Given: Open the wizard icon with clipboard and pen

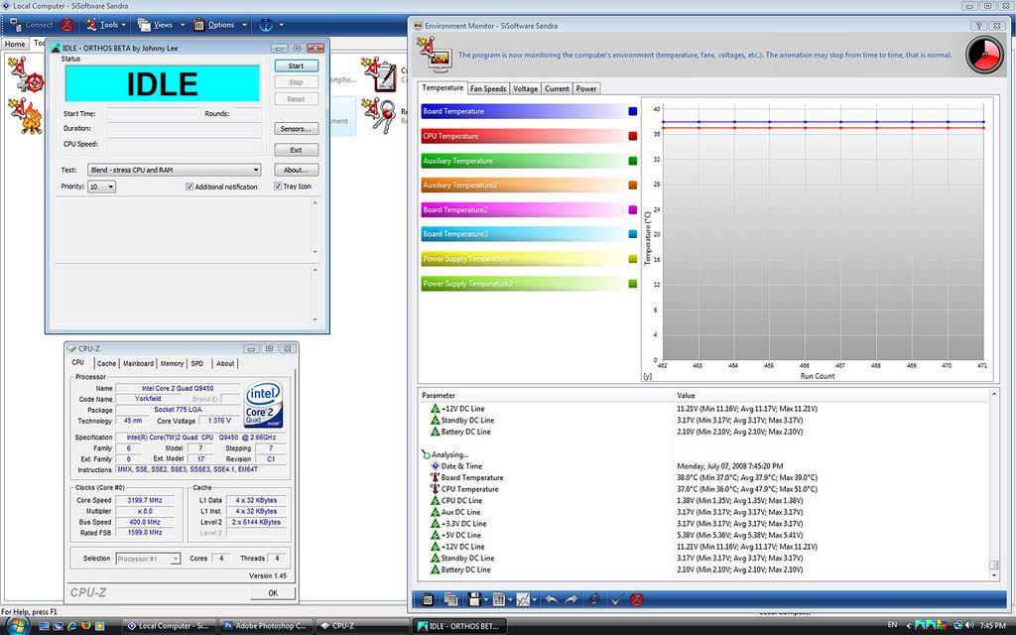Looking at the screenshot, I should [377, 75].
